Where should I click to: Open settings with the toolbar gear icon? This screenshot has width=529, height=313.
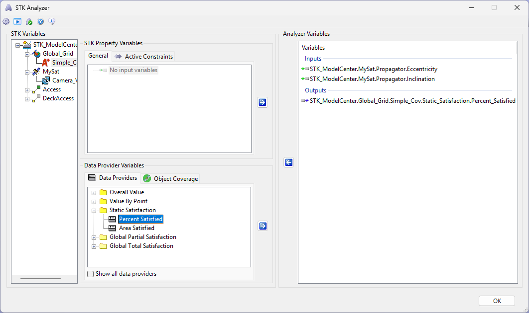6,21
